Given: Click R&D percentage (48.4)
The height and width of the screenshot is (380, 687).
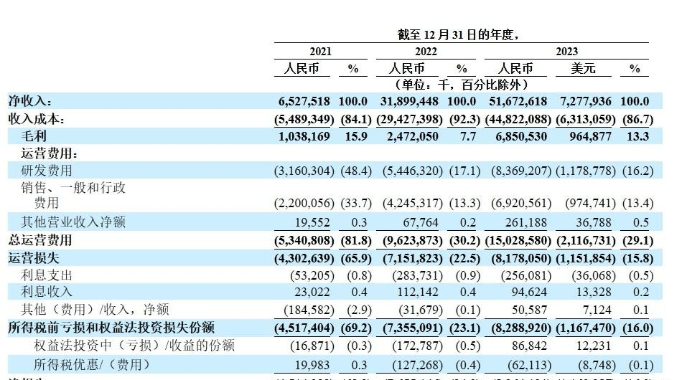Looking at the screenshot, I should [356, 171].
